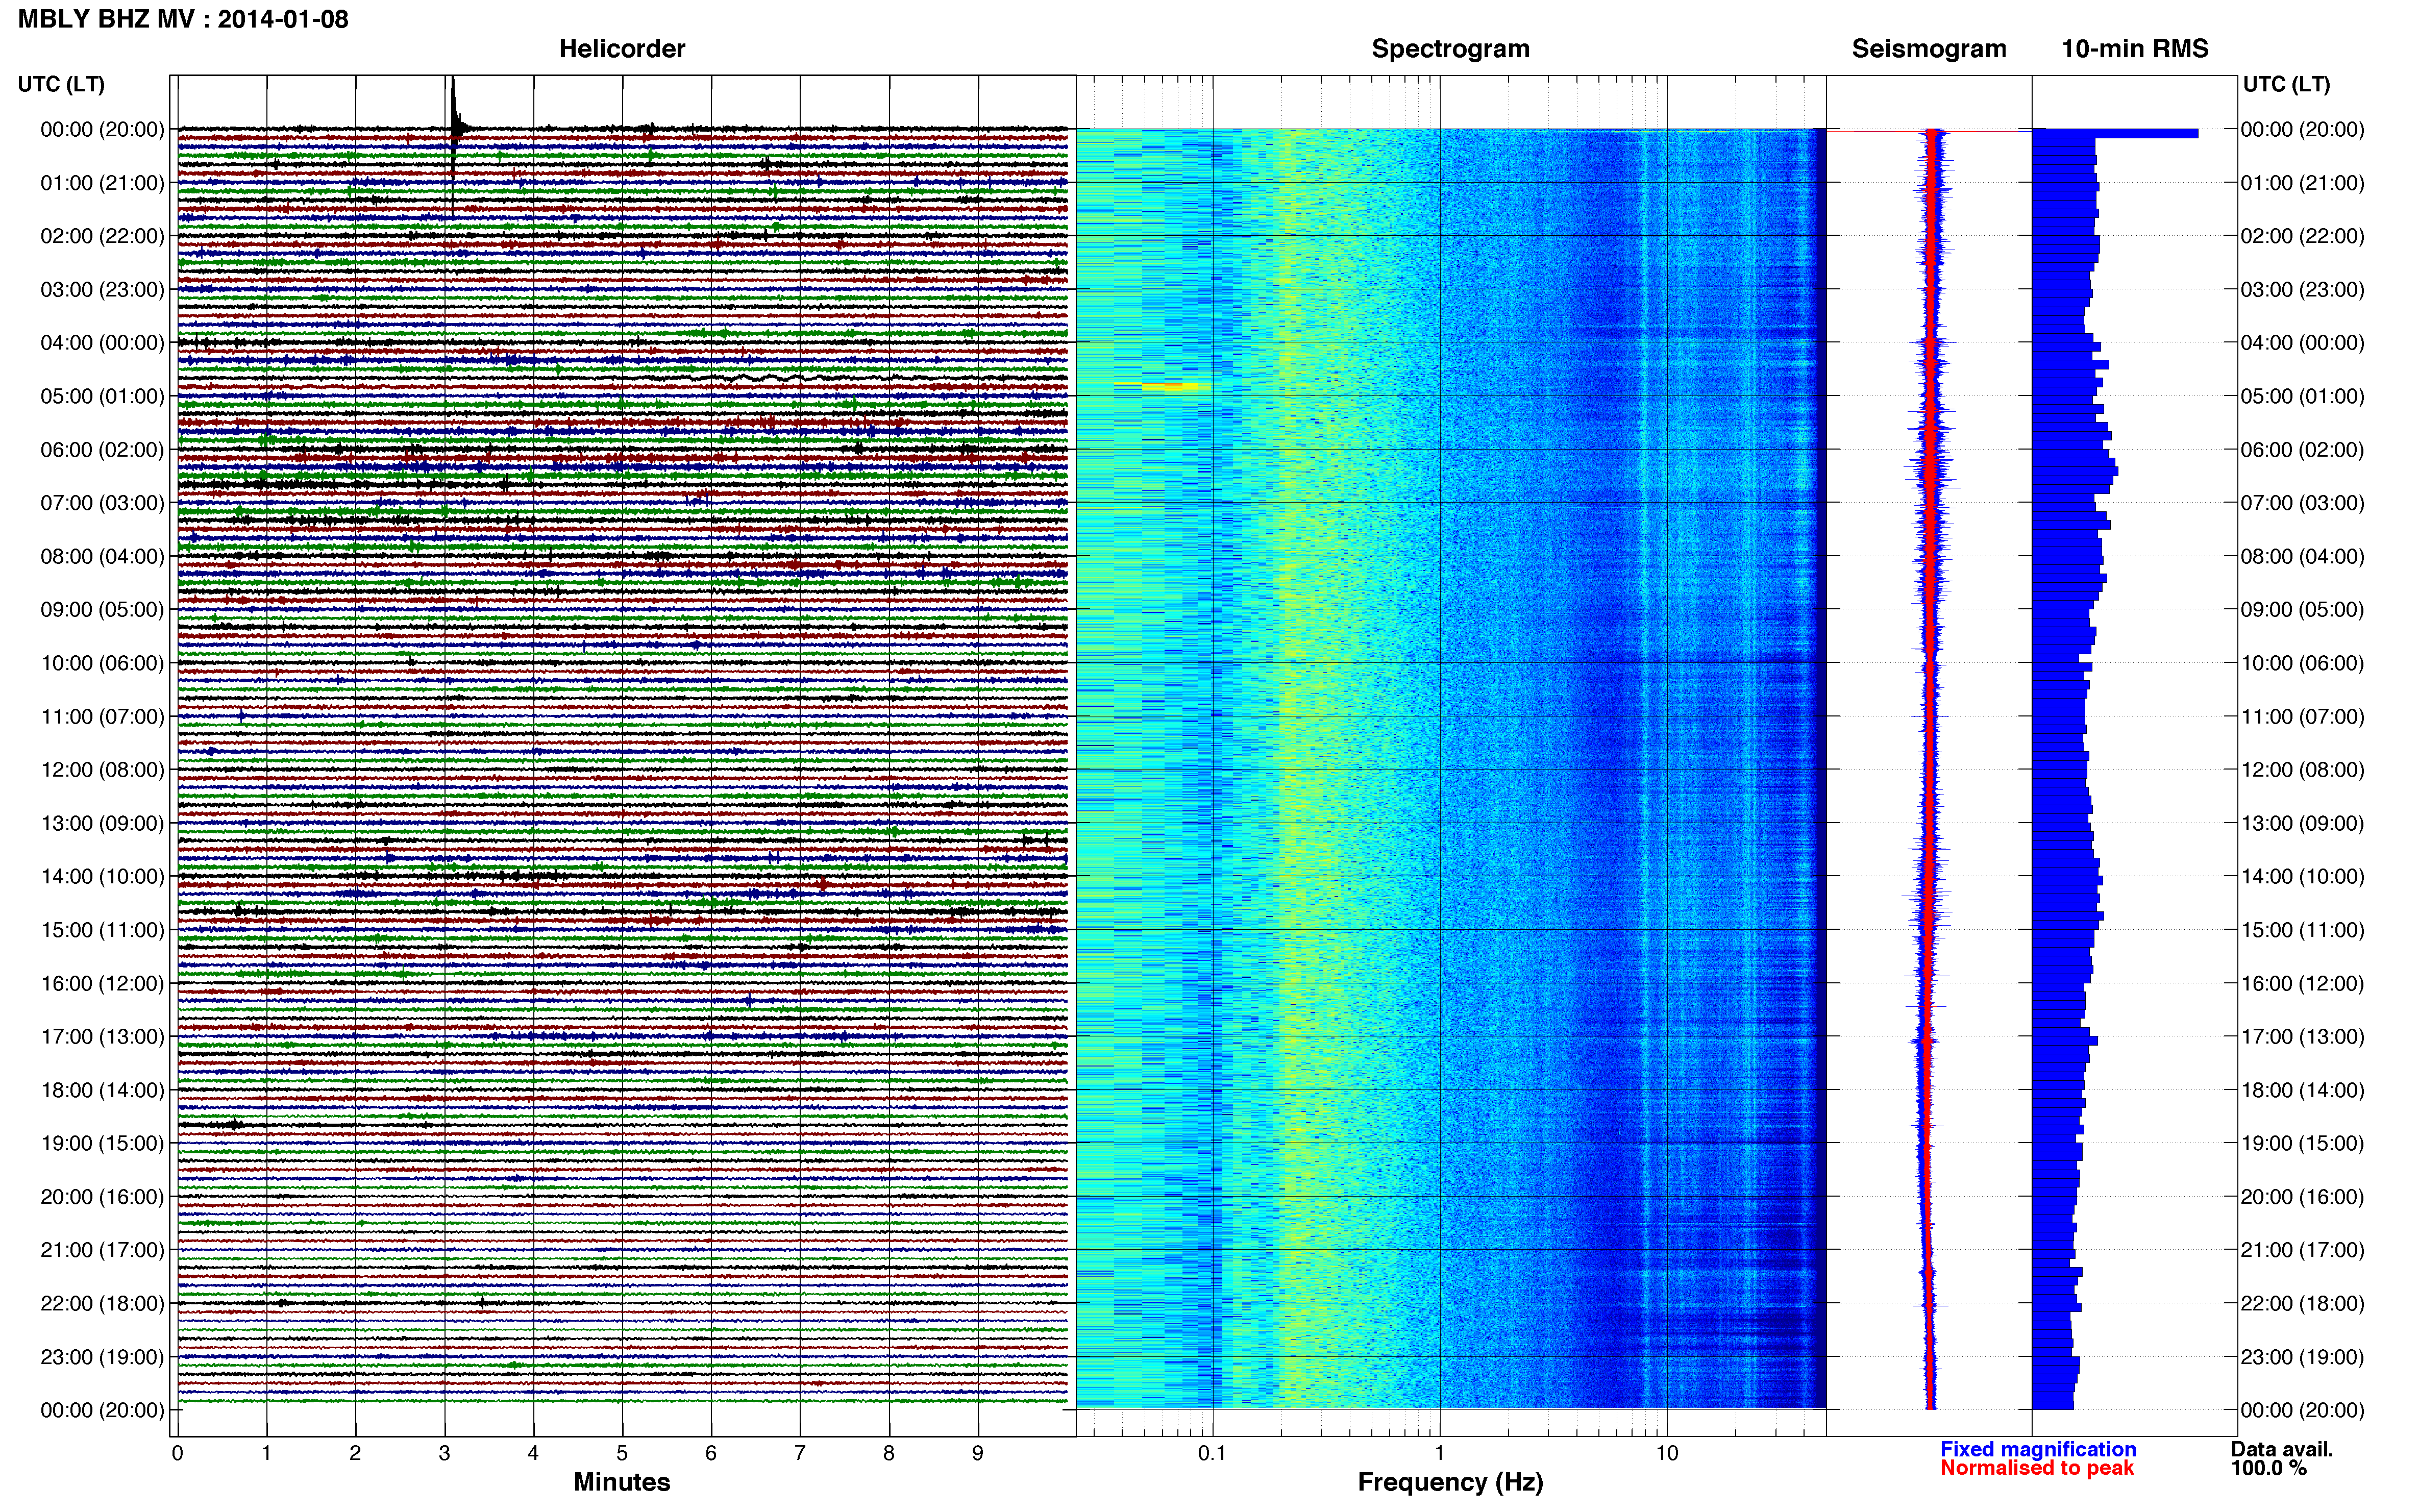Screen dimensions: 2419x1512
Task: Click the Minutes axis label
Action: 622,1482
